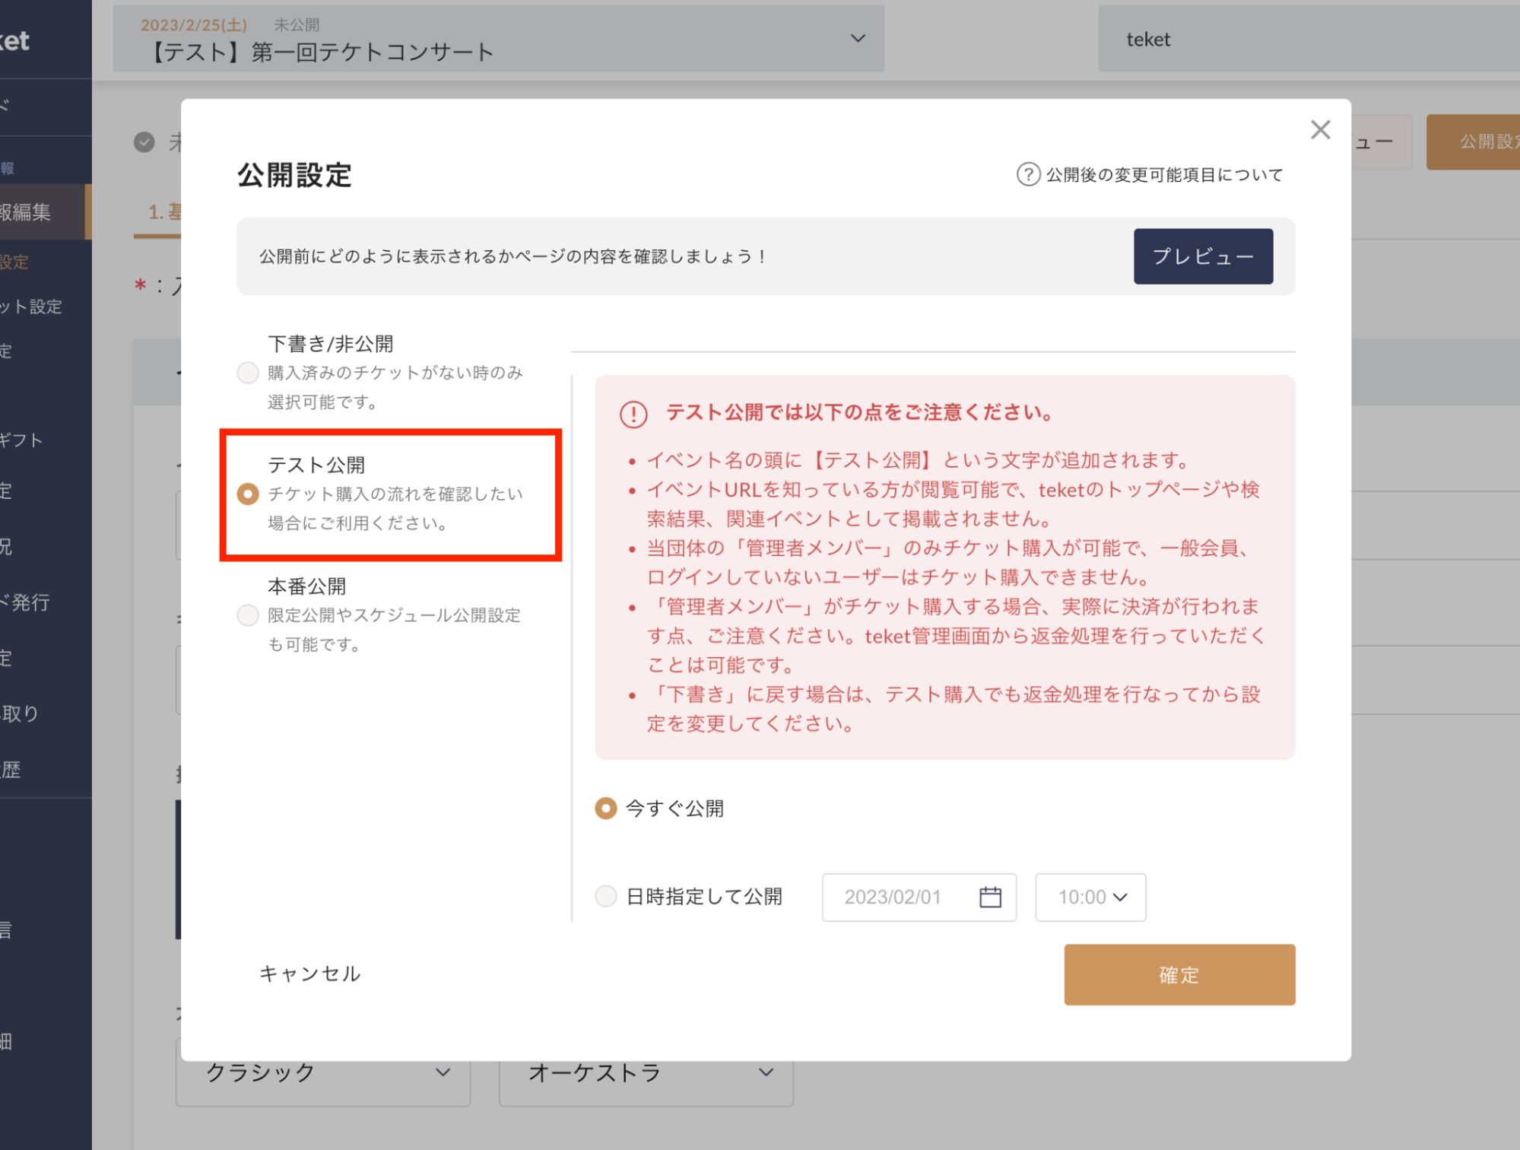Choose 日時指定して公開 radio button

pyautogui.click(x=606, y=896)
